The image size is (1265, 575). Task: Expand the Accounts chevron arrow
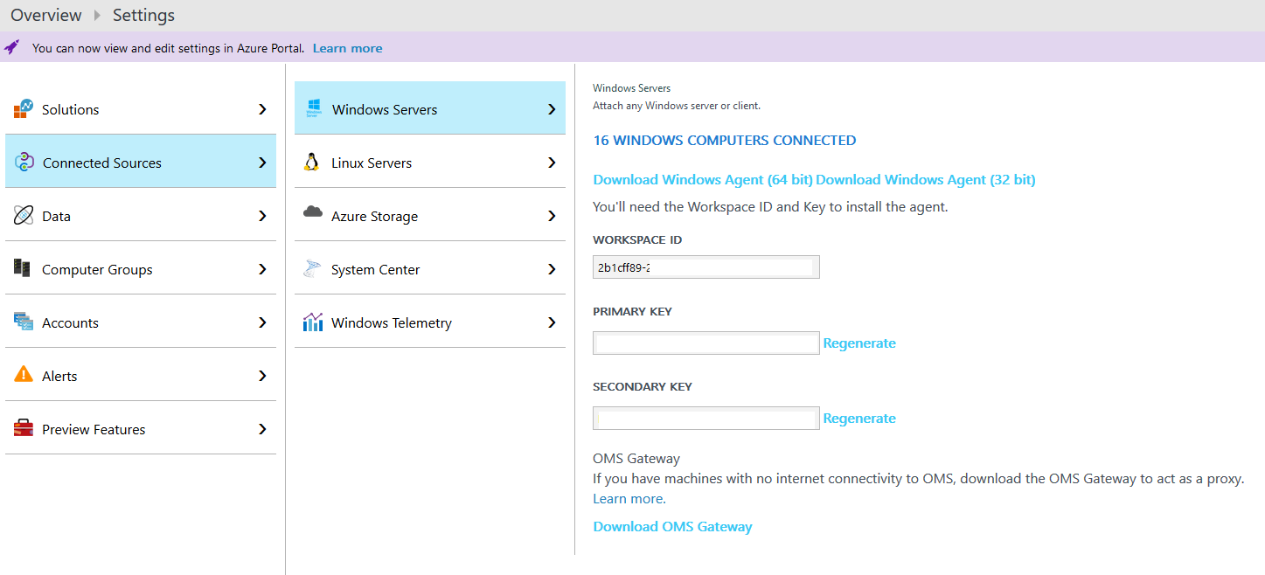click(262, 322)
